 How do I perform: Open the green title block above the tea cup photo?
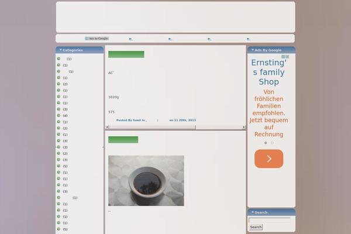pyautogui.click(x=123, y=139)
